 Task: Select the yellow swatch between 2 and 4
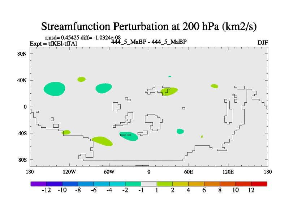[180, 184]
